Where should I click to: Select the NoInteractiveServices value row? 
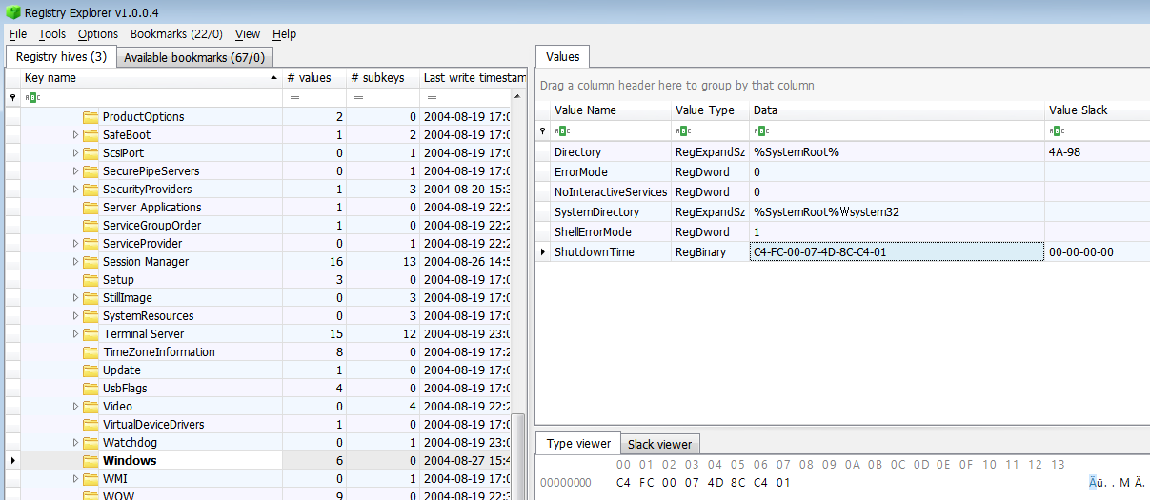click(842, 192)
